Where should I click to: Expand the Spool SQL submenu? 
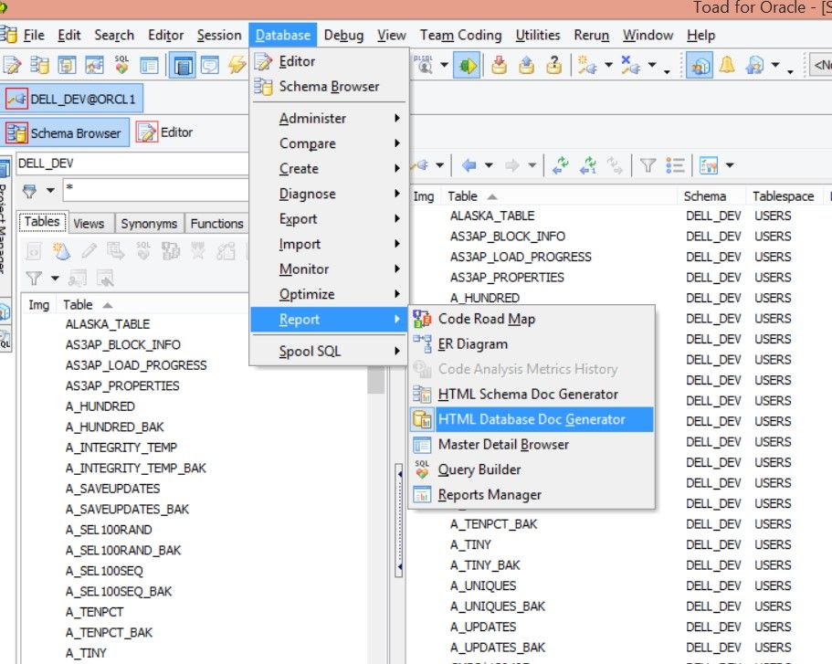(329, 351)
